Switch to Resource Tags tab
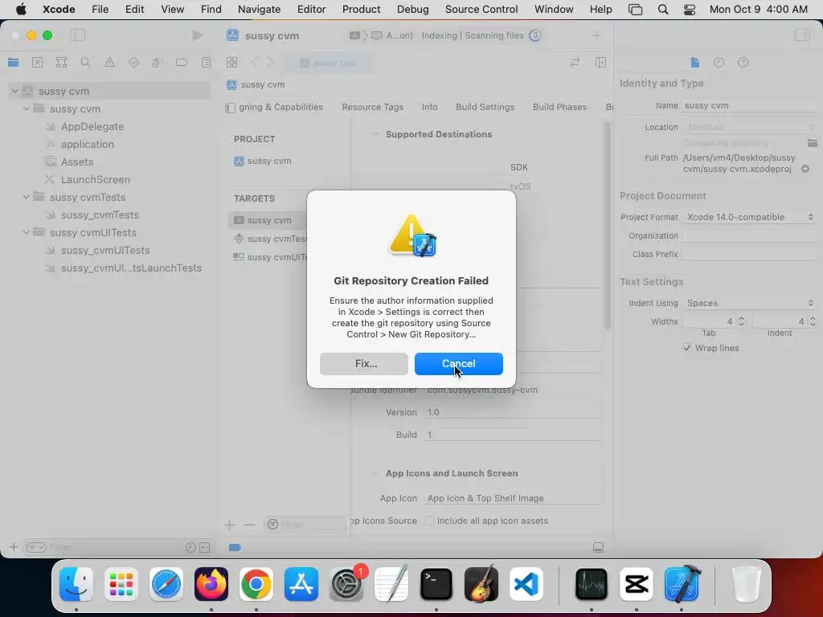The height and width of the screenshot is (617, 823). [373, 107]
